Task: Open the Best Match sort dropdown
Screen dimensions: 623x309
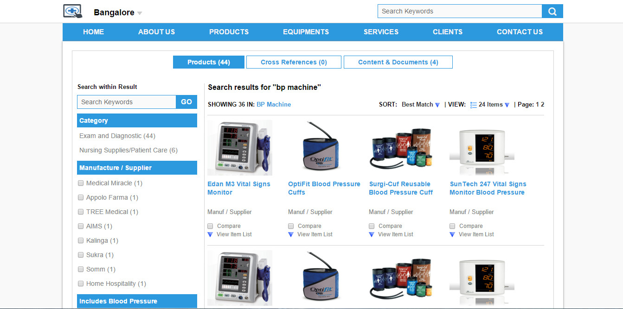Action: [421, 105]
